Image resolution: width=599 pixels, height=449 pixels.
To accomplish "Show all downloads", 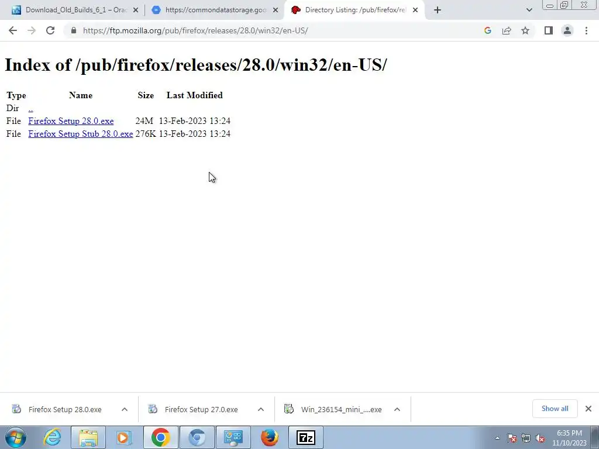I will click(x=555, y=409).
